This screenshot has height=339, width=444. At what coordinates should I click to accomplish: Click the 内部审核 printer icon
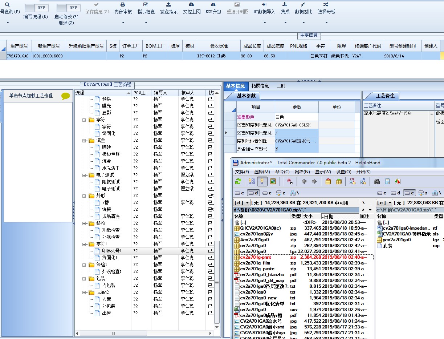pos(123,5)
